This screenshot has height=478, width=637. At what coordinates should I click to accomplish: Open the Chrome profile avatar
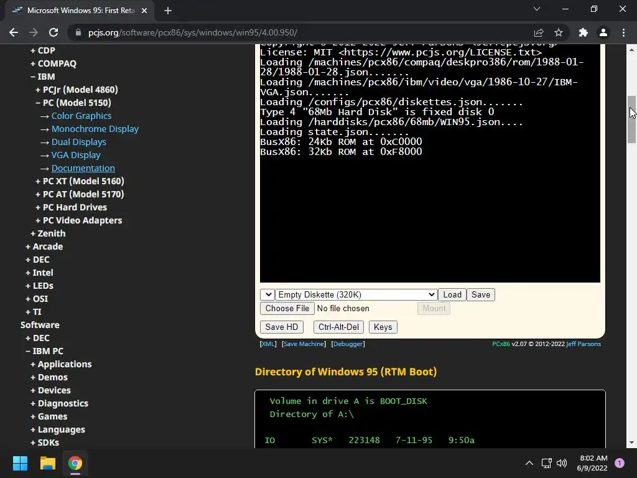pos(603,32)
